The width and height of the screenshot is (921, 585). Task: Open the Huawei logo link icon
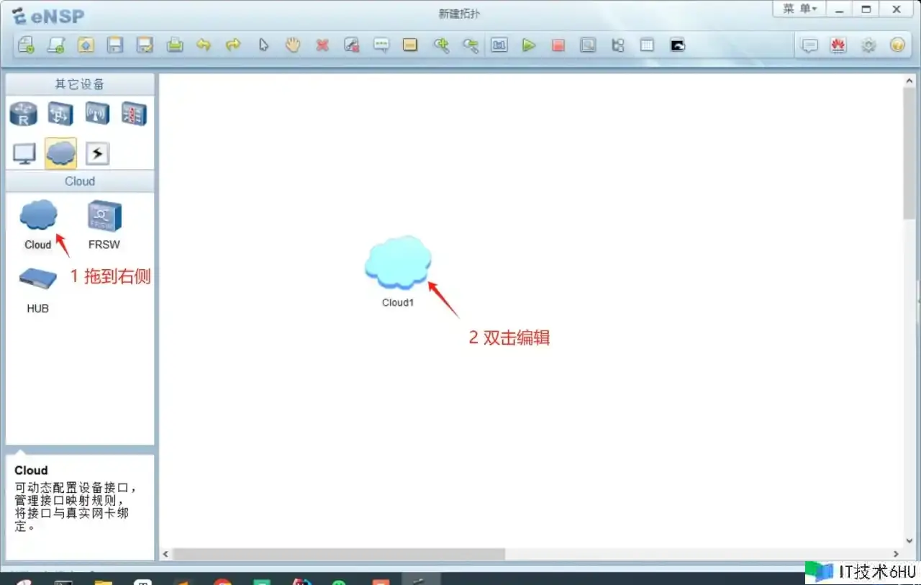tap(838, 45)
